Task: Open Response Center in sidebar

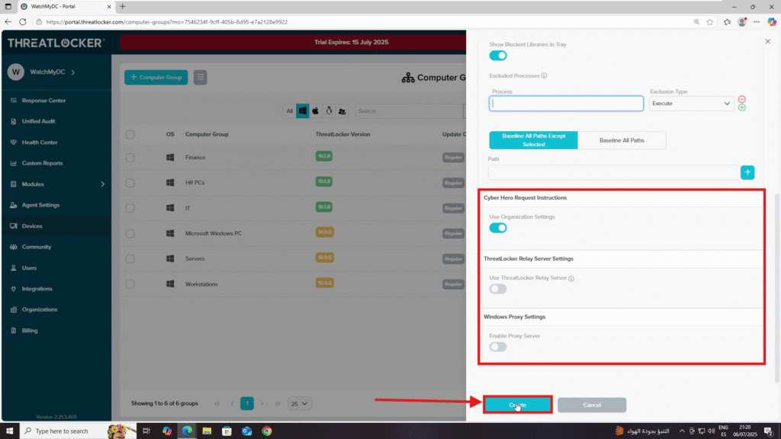Action: 43,101
